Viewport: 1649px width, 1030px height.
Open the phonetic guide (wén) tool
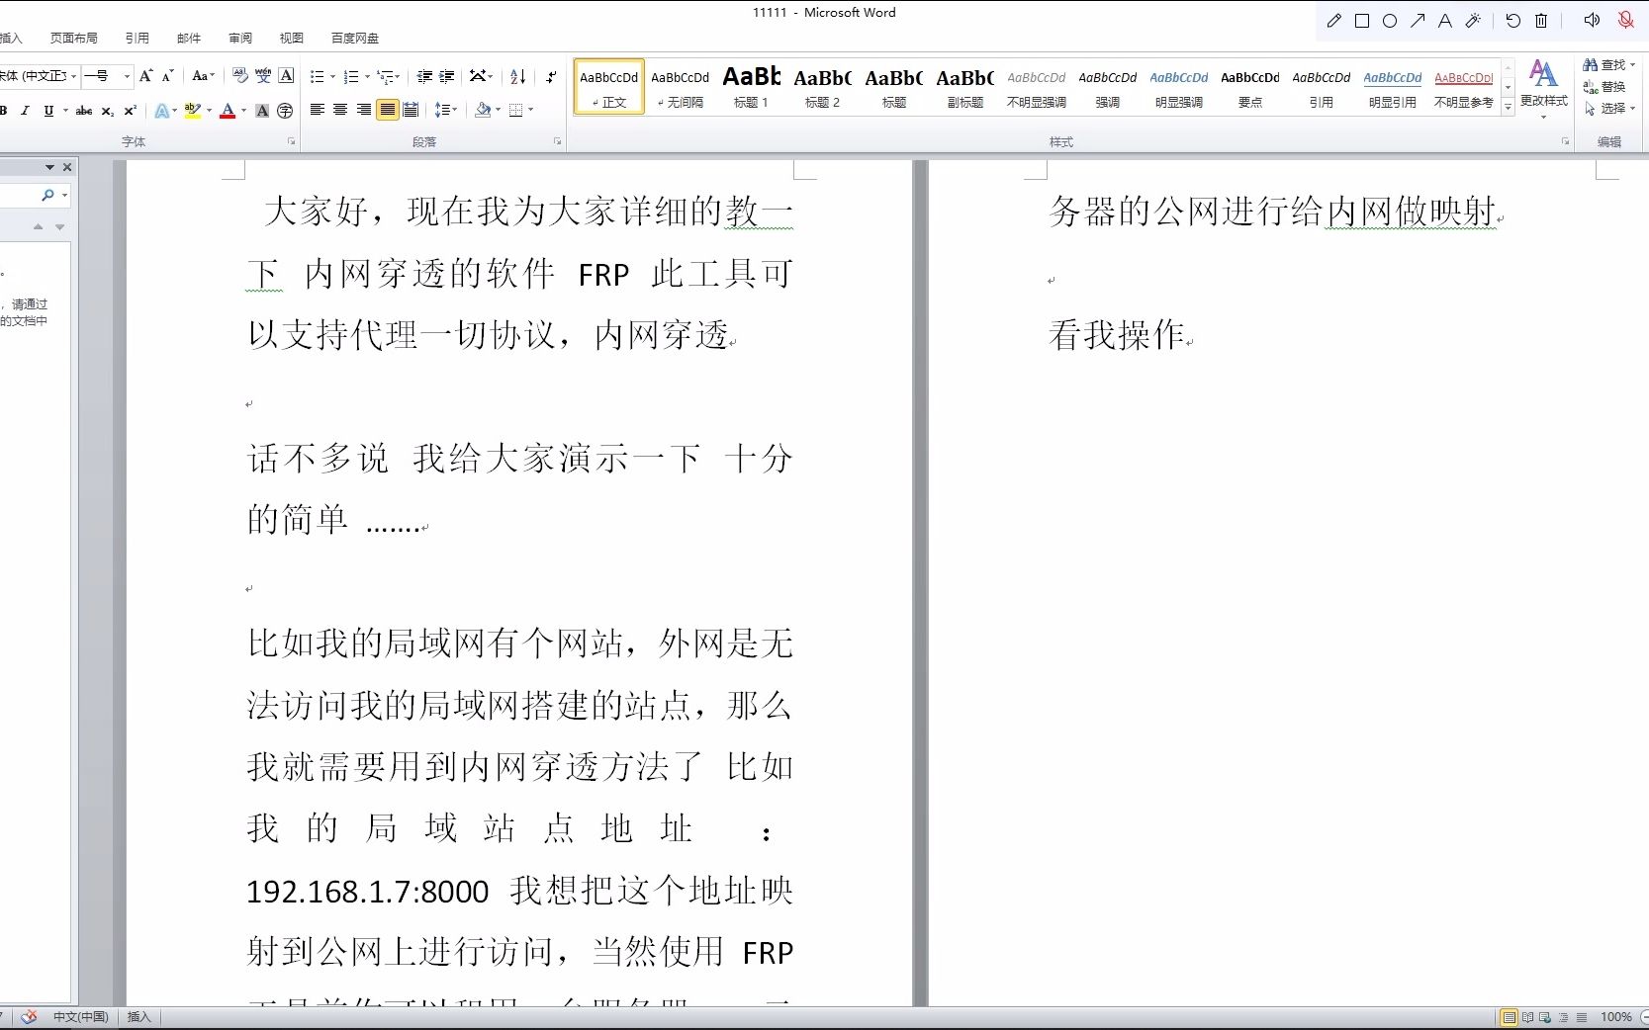click(x=263, y=76)
